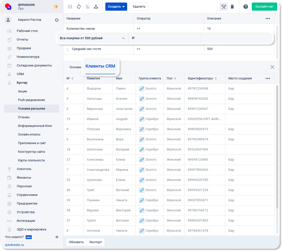Open the help question mark icon

click(x=245, y=7)
